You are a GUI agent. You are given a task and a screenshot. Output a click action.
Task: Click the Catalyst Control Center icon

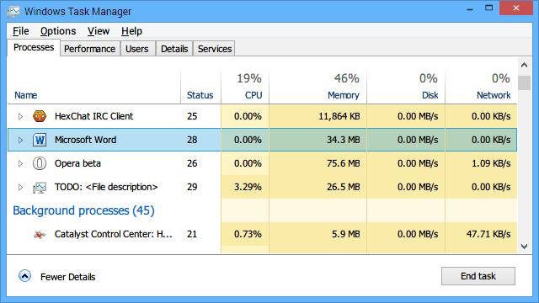[x=40, y=234]
